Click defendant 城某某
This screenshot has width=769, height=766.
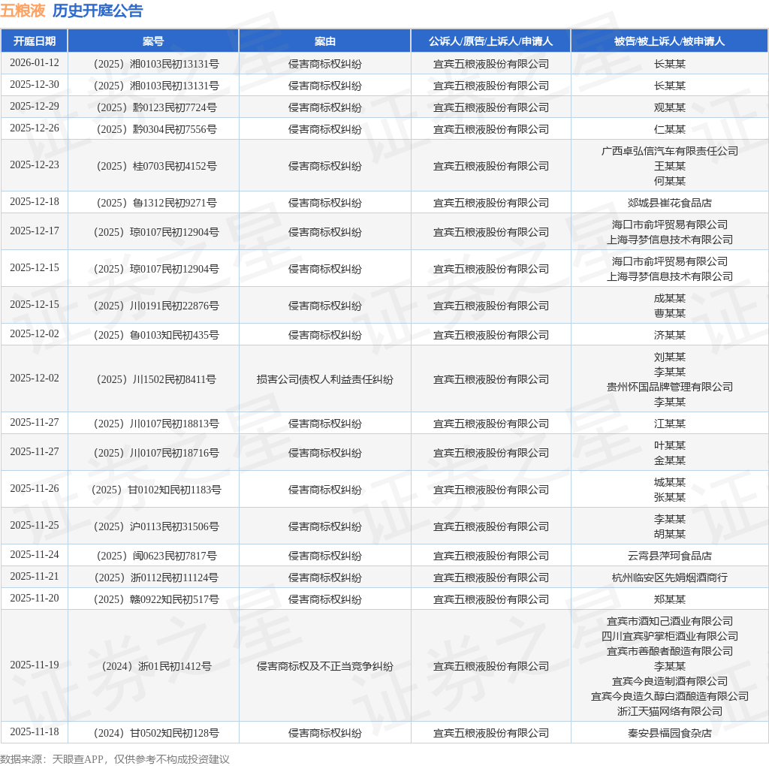point(669,482)
